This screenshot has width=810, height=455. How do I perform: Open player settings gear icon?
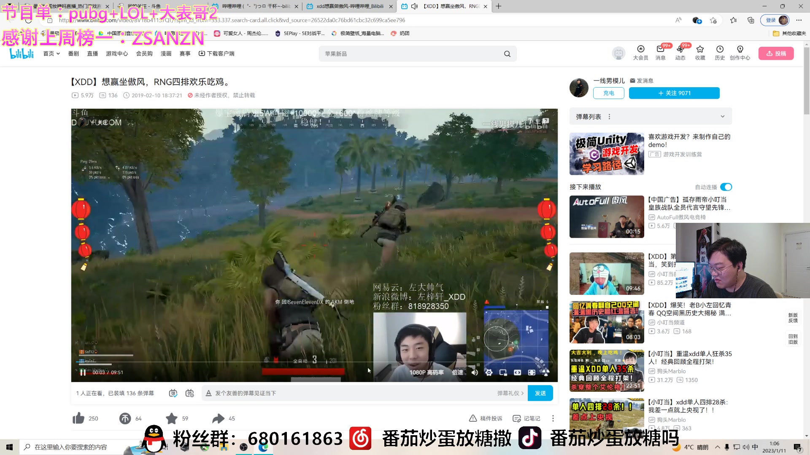point(489,372)
